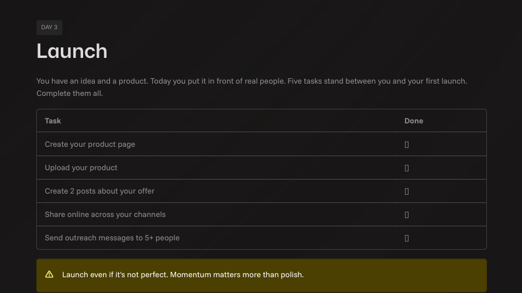Screen dimensions: 522x293
Task: Check 'Send outreach messages to 5+ people' box
Action: [407, 238]
